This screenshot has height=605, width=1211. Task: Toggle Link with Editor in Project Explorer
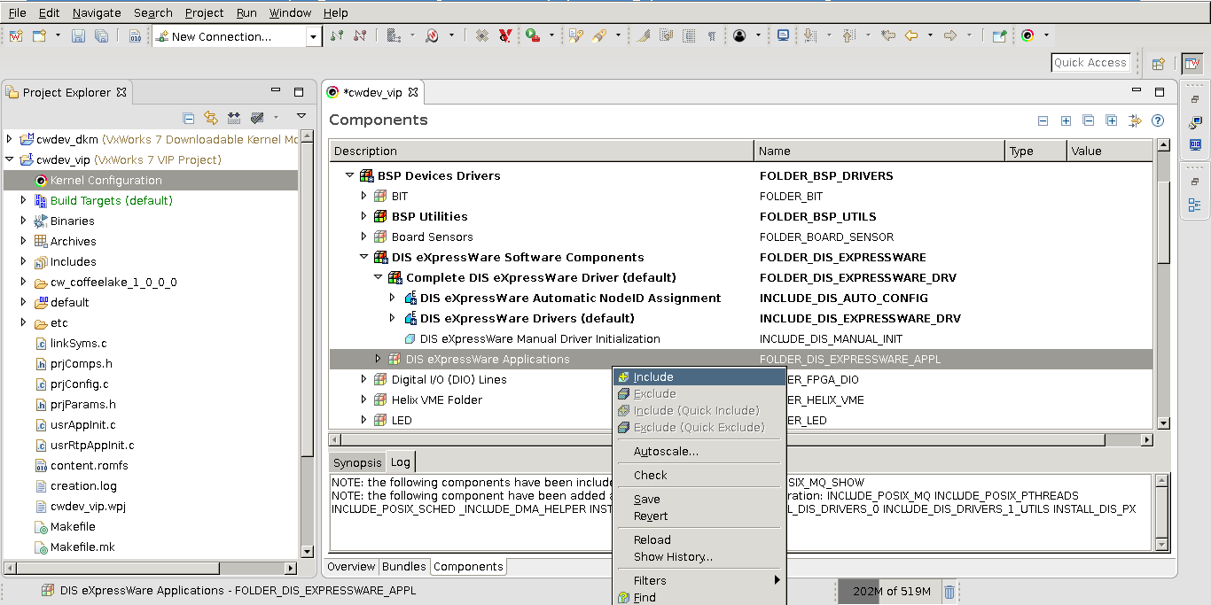coord(211,117)
